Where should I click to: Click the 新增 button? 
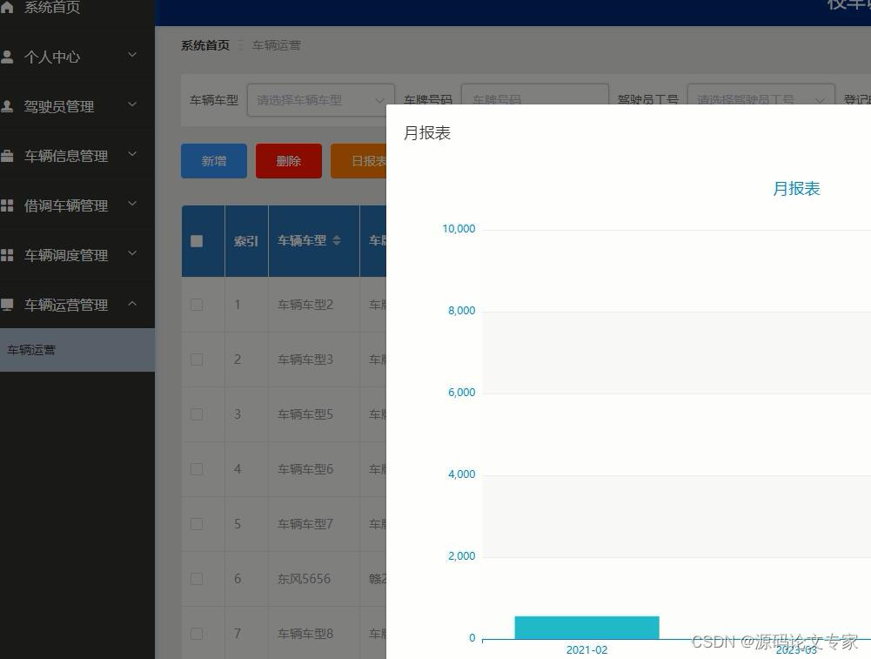[213, 161]
